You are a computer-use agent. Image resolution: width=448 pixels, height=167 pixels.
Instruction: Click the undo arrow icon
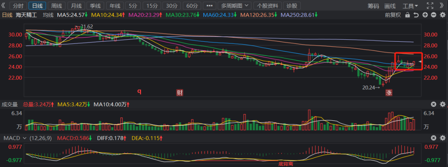[x=416, y=15]
